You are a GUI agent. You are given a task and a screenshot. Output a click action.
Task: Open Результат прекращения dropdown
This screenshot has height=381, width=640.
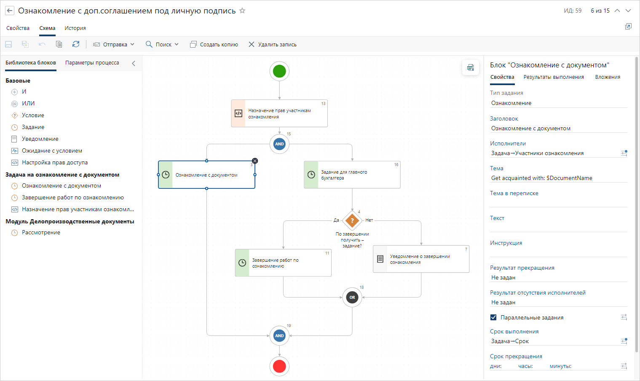click(x=559, y=277)
